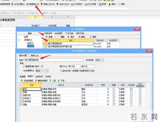160x122 pixels.
Task: Click 编辑 in 设计数据接口 toolbar
Action: pyautogui.click(x=61, y=37)
